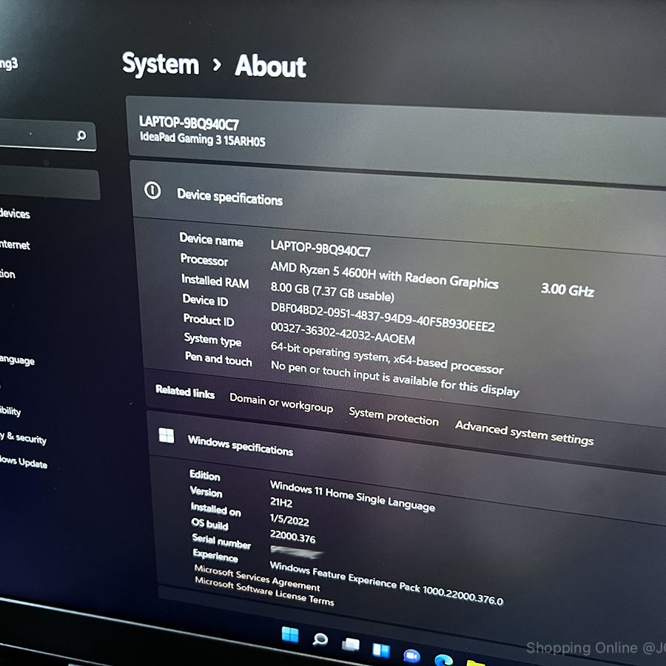This screenshot has width=666, height=666.
Task: Click the 64-bit operating system text
Action: (x=387, y=357)
